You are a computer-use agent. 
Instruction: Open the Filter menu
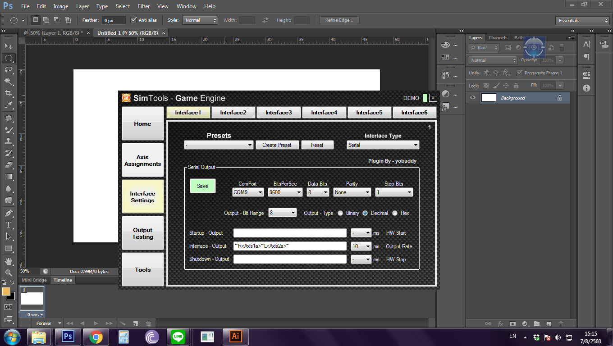[144, 6]
